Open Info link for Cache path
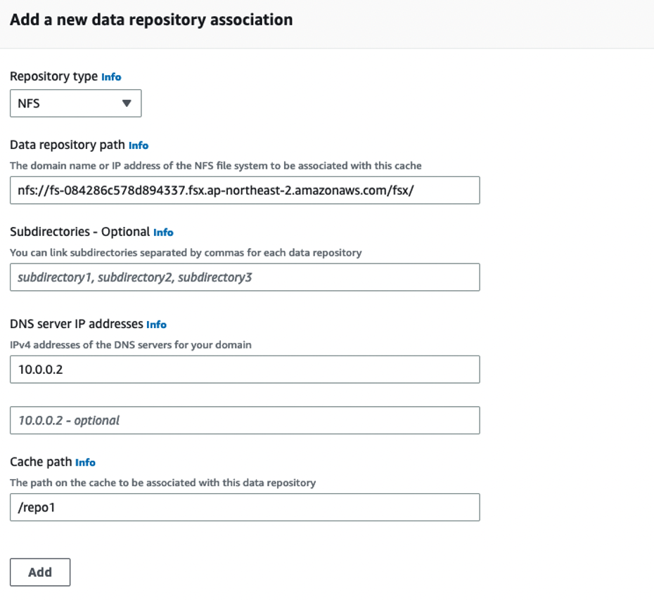654x600 pixels. [x=85, y=462]
